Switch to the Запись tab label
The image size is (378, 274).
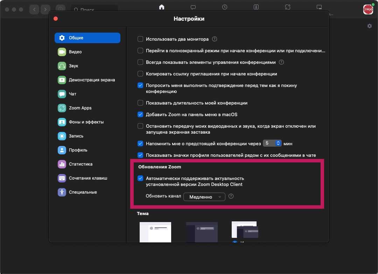click(x=76, y=136)
